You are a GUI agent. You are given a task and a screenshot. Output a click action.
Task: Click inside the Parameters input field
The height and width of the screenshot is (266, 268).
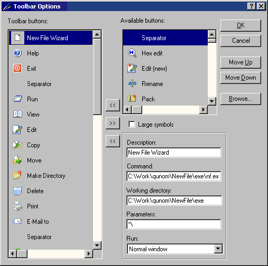click(174, 224)
